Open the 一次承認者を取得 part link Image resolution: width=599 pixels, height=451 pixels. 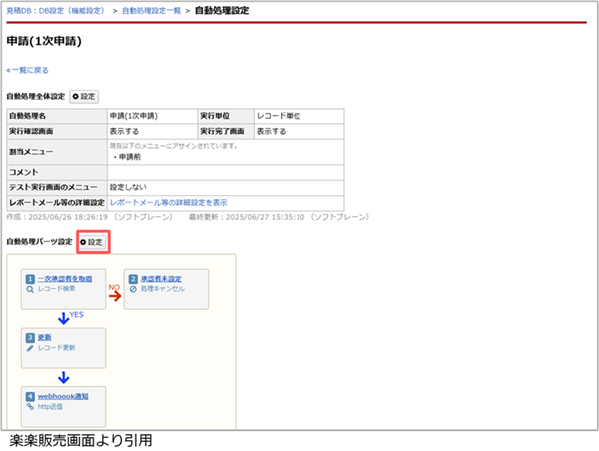click(x=65, y=278)
